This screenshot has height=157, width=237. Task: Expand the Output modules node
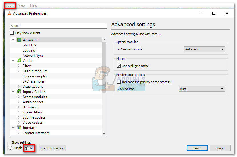(19, 71)
